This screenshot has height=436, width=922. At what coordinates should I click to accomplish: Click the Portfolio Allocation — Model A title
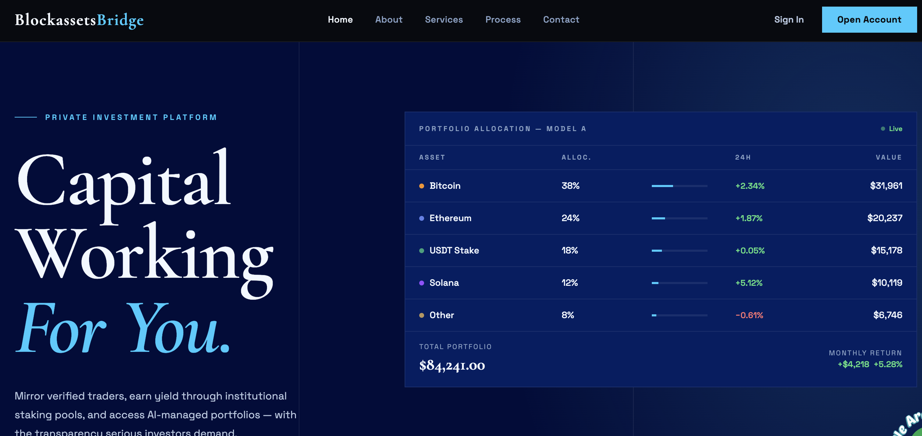(x=502, y=129)
